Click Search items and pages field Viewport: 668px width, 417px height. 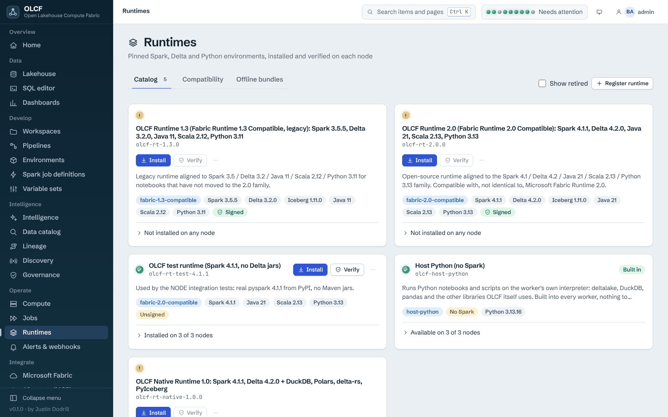tap(418, 12)
